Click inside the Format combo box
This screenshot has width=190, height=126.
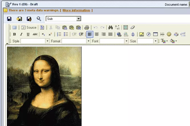pos(74,41)
